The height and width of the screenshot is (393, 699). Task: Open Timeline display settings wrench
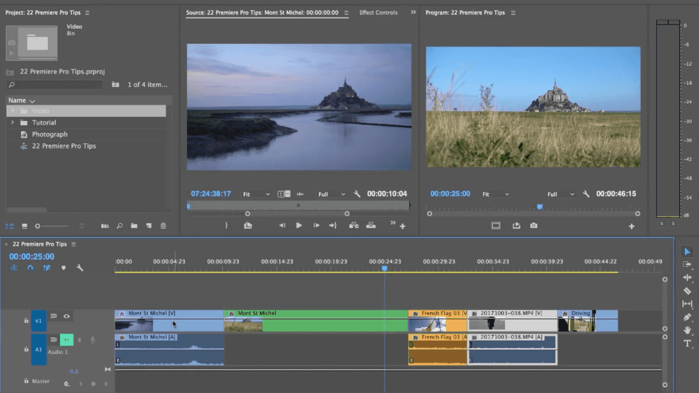(x=80, y=268)
